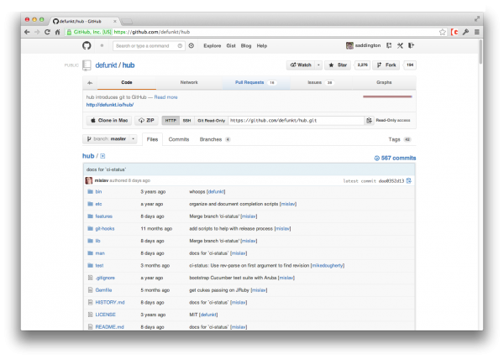The height and width of the screenshot is (359, 504).
Task: Click the stargazers count 2,276
Action: (362, 65)
